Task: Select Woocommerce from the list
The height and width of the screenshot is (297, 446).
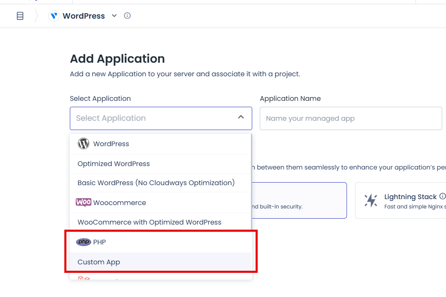Action: pyautogui.click(x=160, y=203)
